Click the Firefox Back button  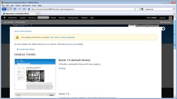click(4, 9)
